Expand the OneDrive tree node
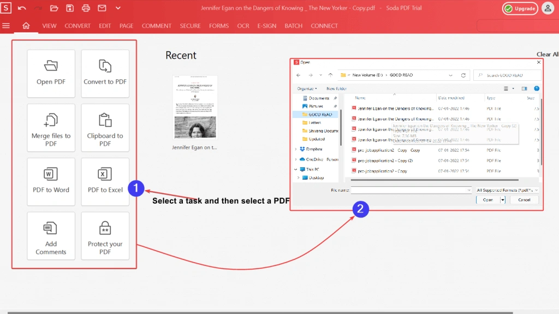Screen dimensions: 559x314 click(x=295, y=159)
